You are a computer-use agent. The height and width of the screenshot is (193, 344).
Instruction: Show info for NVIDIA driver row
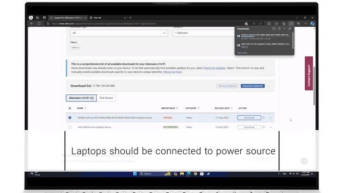tap(264, 118)
